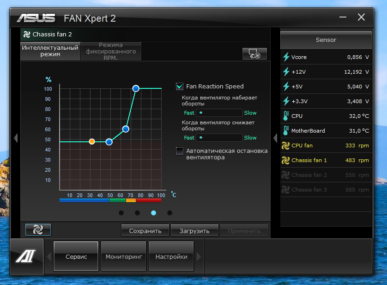Click the +3.3V lightning icon
Screen dimensions: 387x285
click(x=286, y=101)
